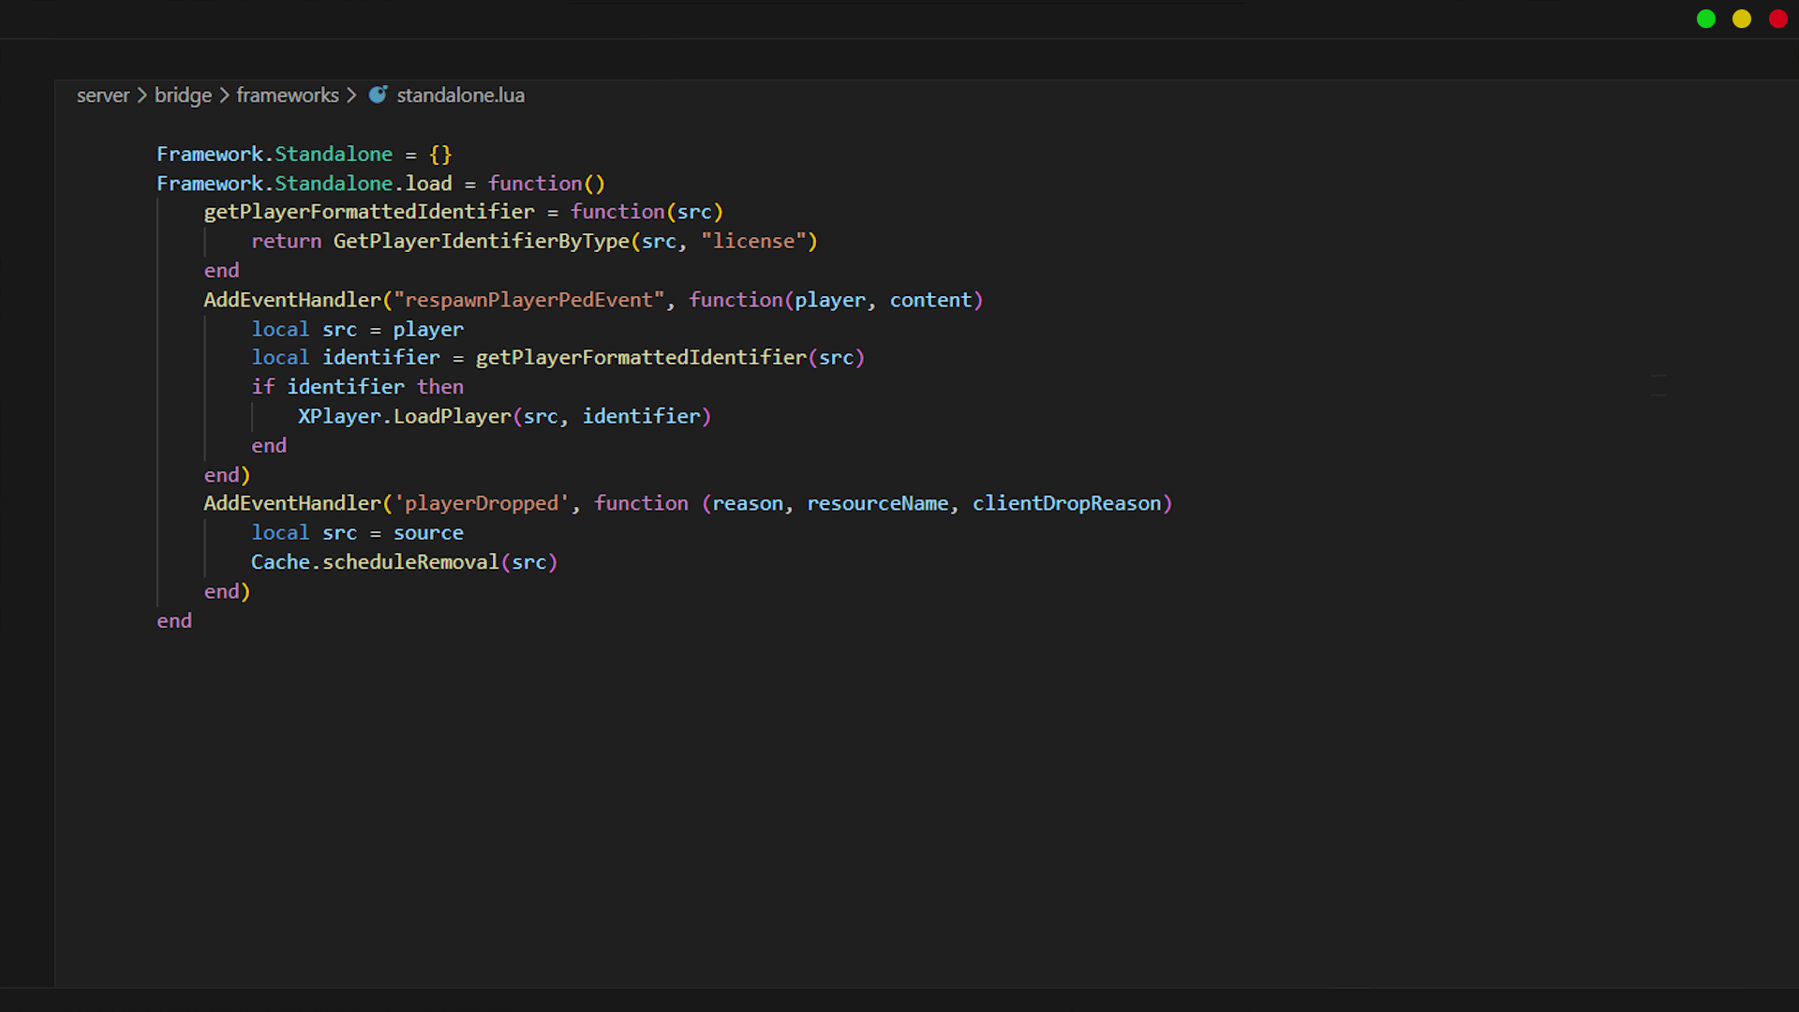1799x1012 pixels.
Task: Click 'getPlayerFormattedIdentifier = function(src)' definition name
Action: [369, 213]
